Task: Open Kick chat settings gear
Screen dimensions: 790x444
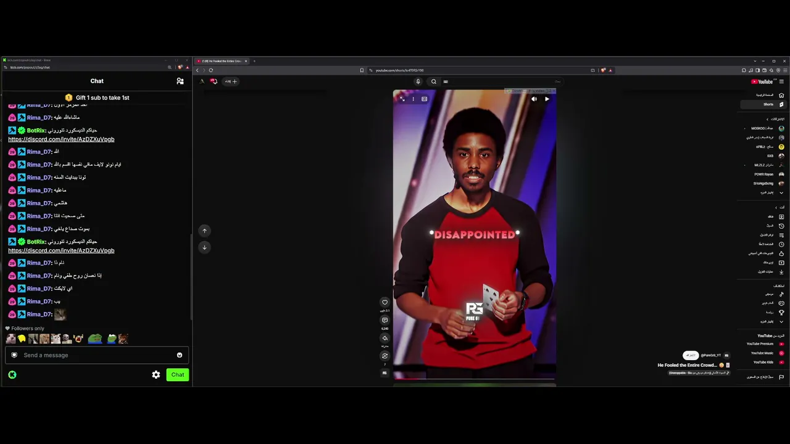Action: [156, 375]
